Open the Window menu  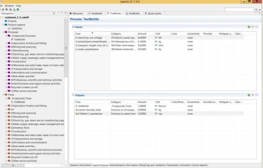click(x=9, y=6)
